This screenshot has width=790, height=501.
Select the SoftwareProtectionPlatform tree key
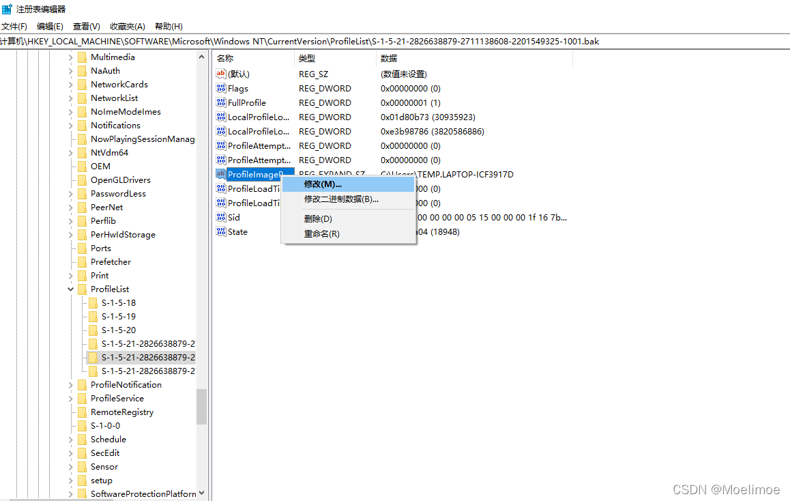143,494
